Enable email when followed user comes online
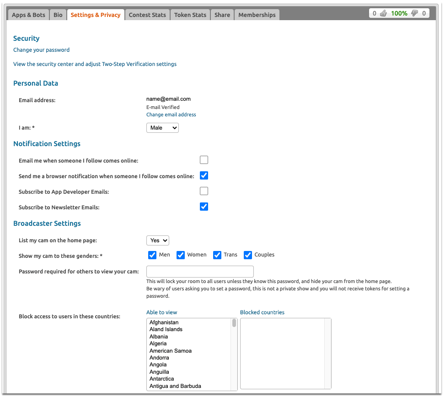The height and width of the screenshot is (398, 445). click(204, 160)
